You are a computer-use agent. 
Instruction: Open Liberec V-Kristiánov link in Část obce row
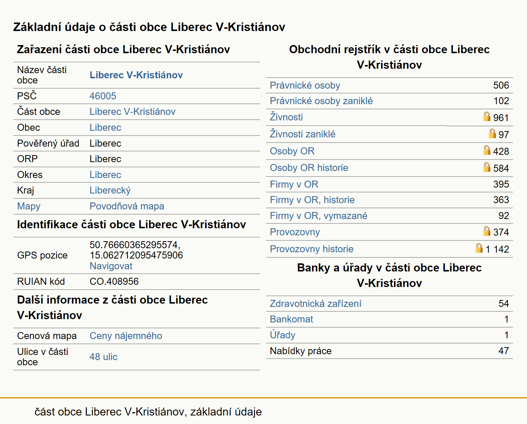132,112
